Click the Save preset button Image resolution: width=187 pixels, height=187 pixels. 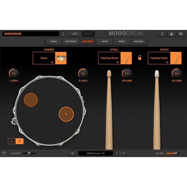(x=75, y=34)
